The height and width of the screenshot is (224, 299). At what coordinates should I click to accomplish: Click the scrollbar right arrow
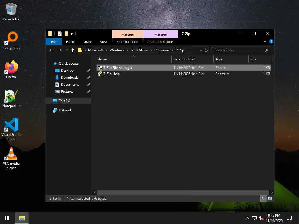coord(272,192)
